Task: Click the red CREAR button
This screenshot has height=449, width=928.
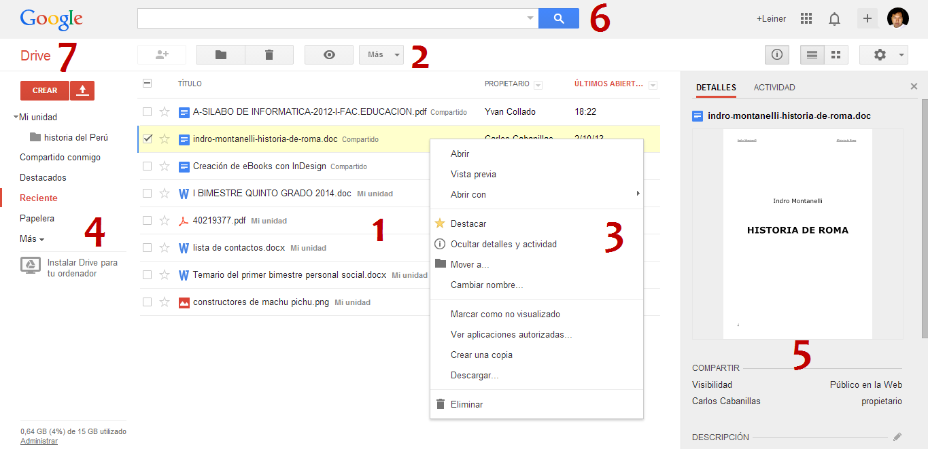Action: (x=44, y=90)
